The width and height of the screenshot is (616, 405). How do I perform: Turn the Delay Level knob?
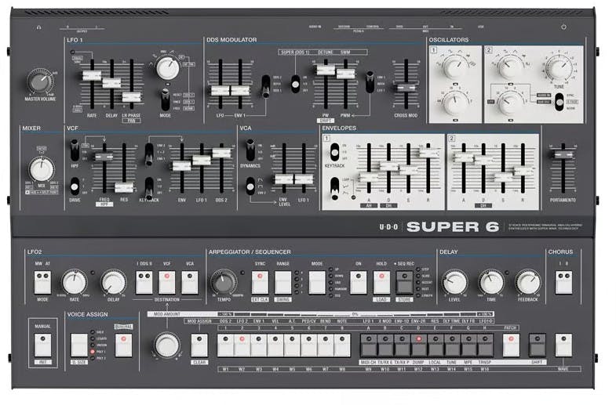coord(455,282)
